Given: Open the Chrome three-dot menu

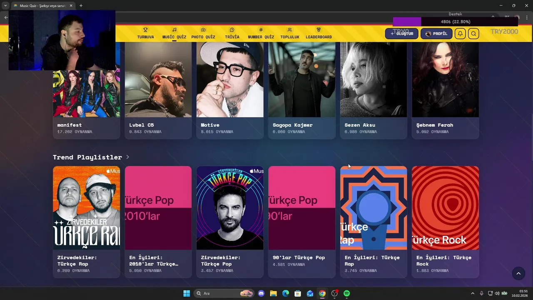Looking at the screenshot, I should (527, 17).
